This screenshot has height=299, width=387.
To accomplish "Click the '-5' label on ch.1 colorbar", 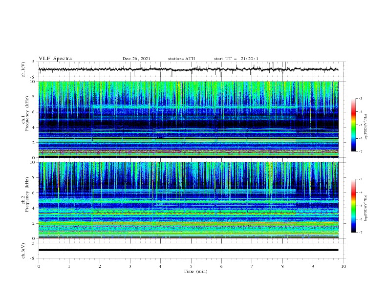I will click(x=361, y=125).
